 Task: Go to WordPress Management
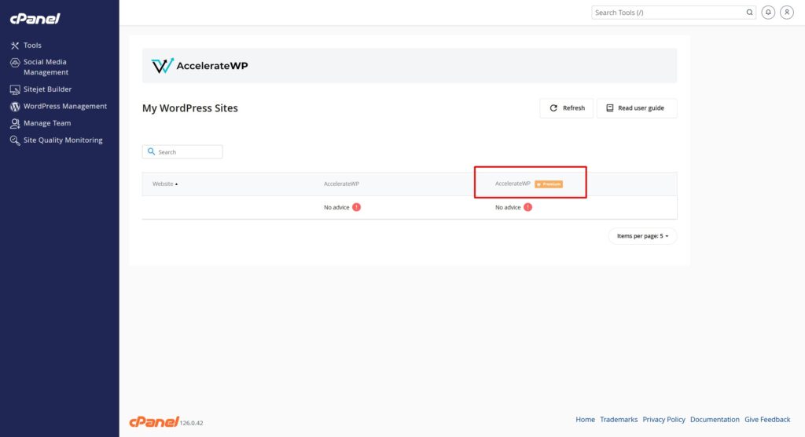coord(64,107)
